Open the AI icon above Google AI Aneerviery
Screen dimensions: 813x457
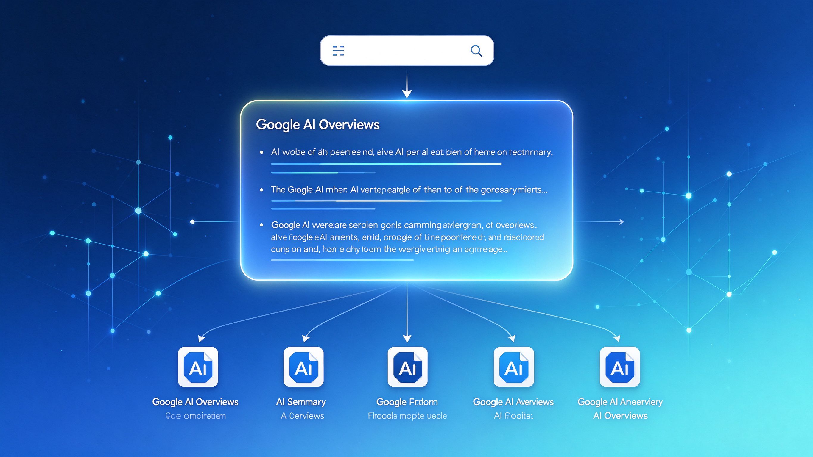pos(620,367)
